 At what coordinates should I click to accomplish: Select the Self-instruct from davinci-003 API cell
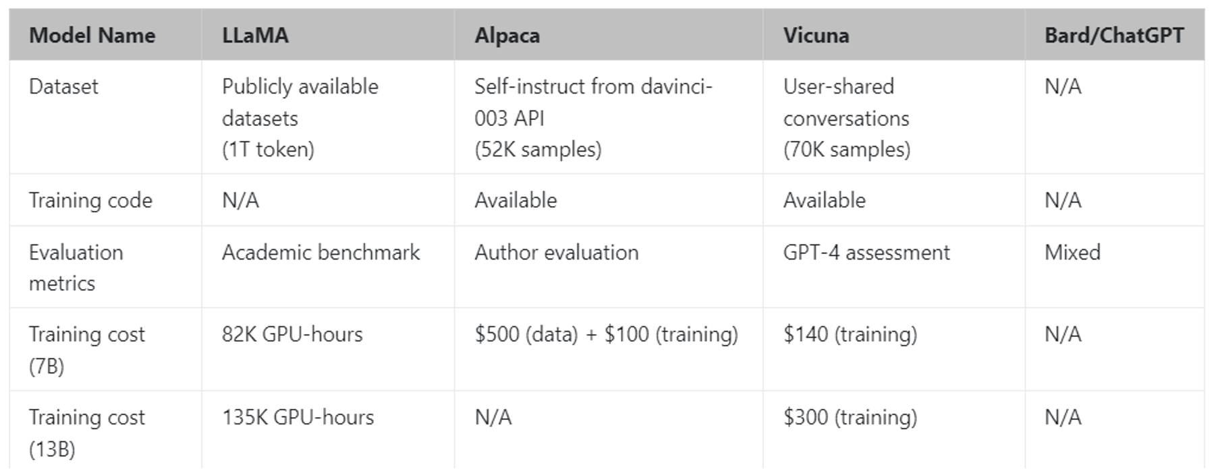point(593,117)
